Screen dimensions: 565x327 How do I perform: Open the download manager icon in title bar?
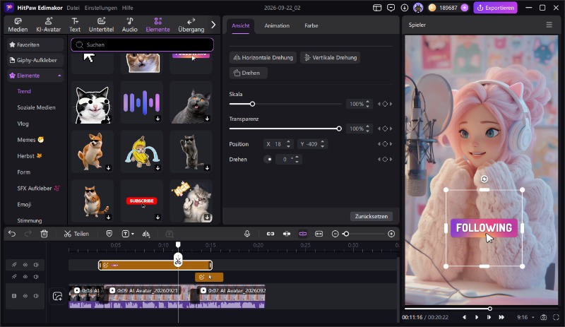[404, 8]
